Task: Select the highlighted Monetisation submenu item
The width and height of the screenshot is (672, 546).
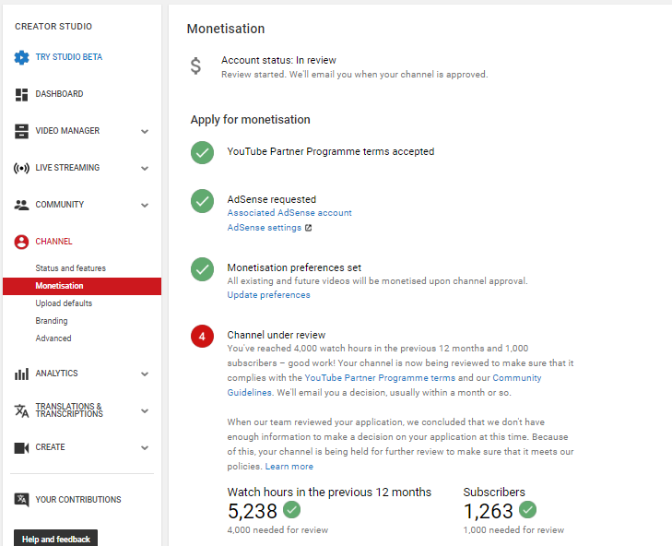Action: tap(82, 286)
